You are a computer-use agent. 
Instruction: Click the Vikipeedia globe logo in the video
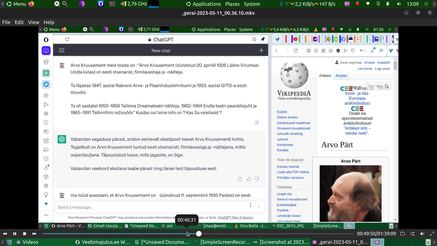294,75
